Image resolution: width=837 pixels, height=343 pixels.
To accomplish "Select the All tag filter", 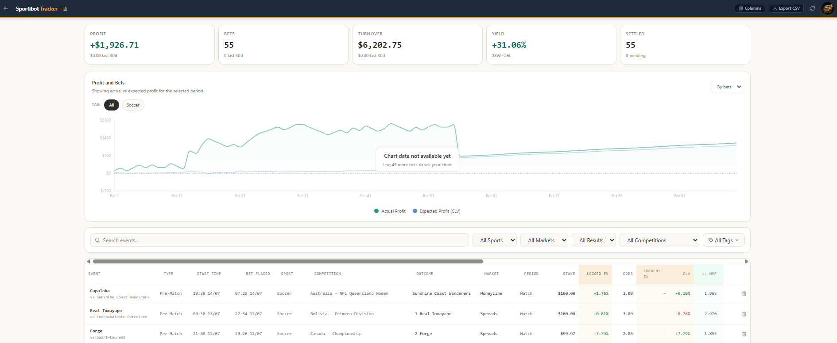I will 112,105.
